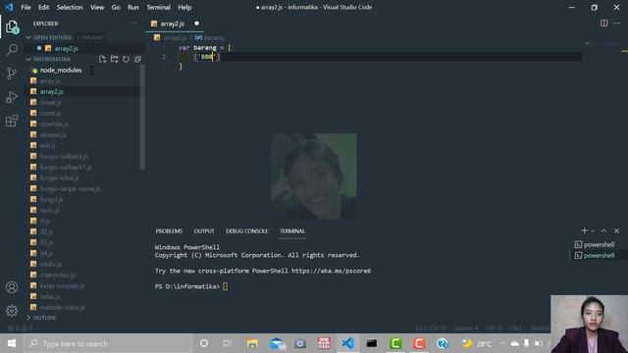Select first powershell terminal instance
This screenshot has width=628, height=353.
[596, 244]
